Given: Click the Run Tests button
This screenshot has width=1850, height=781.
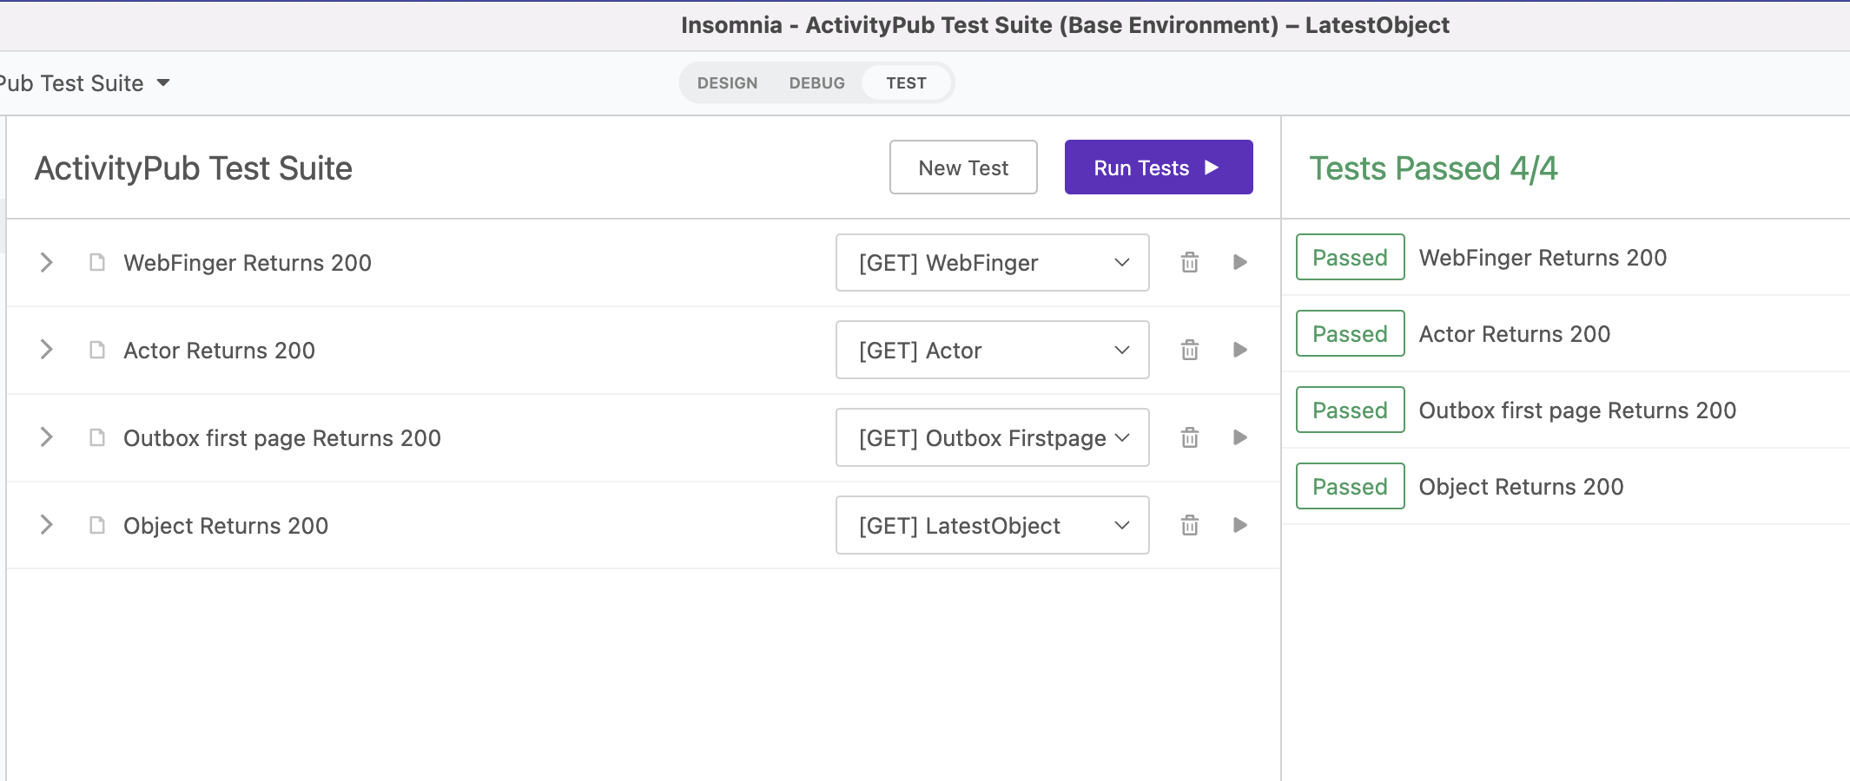Looking at the screenshot, I should click(1159, 167).
